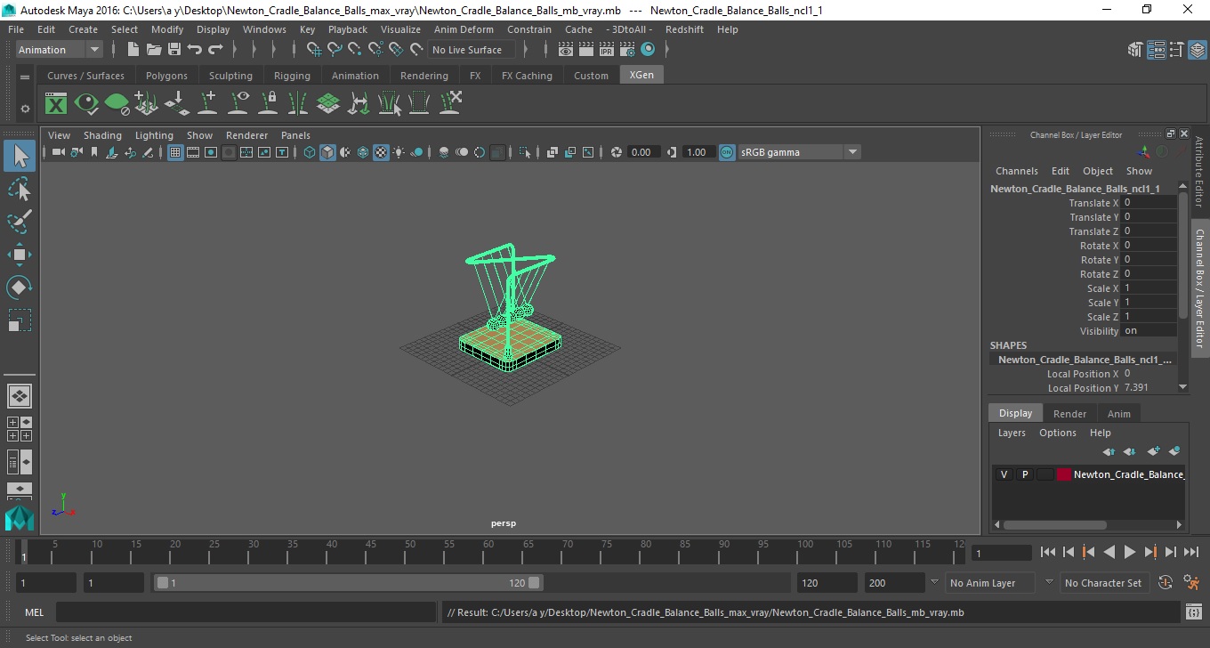Select the Lasso tool in toolbox
Image resolution: width=1210 pixels, height=648 pixels.
tap(20, 189)
